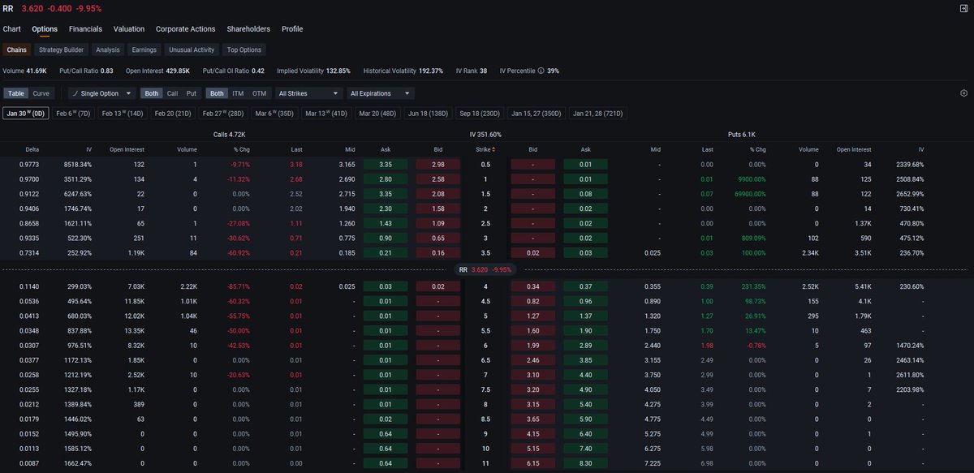Open the Chart tab
The width and height of the screenshot is (974, 473).
point(12,29)
